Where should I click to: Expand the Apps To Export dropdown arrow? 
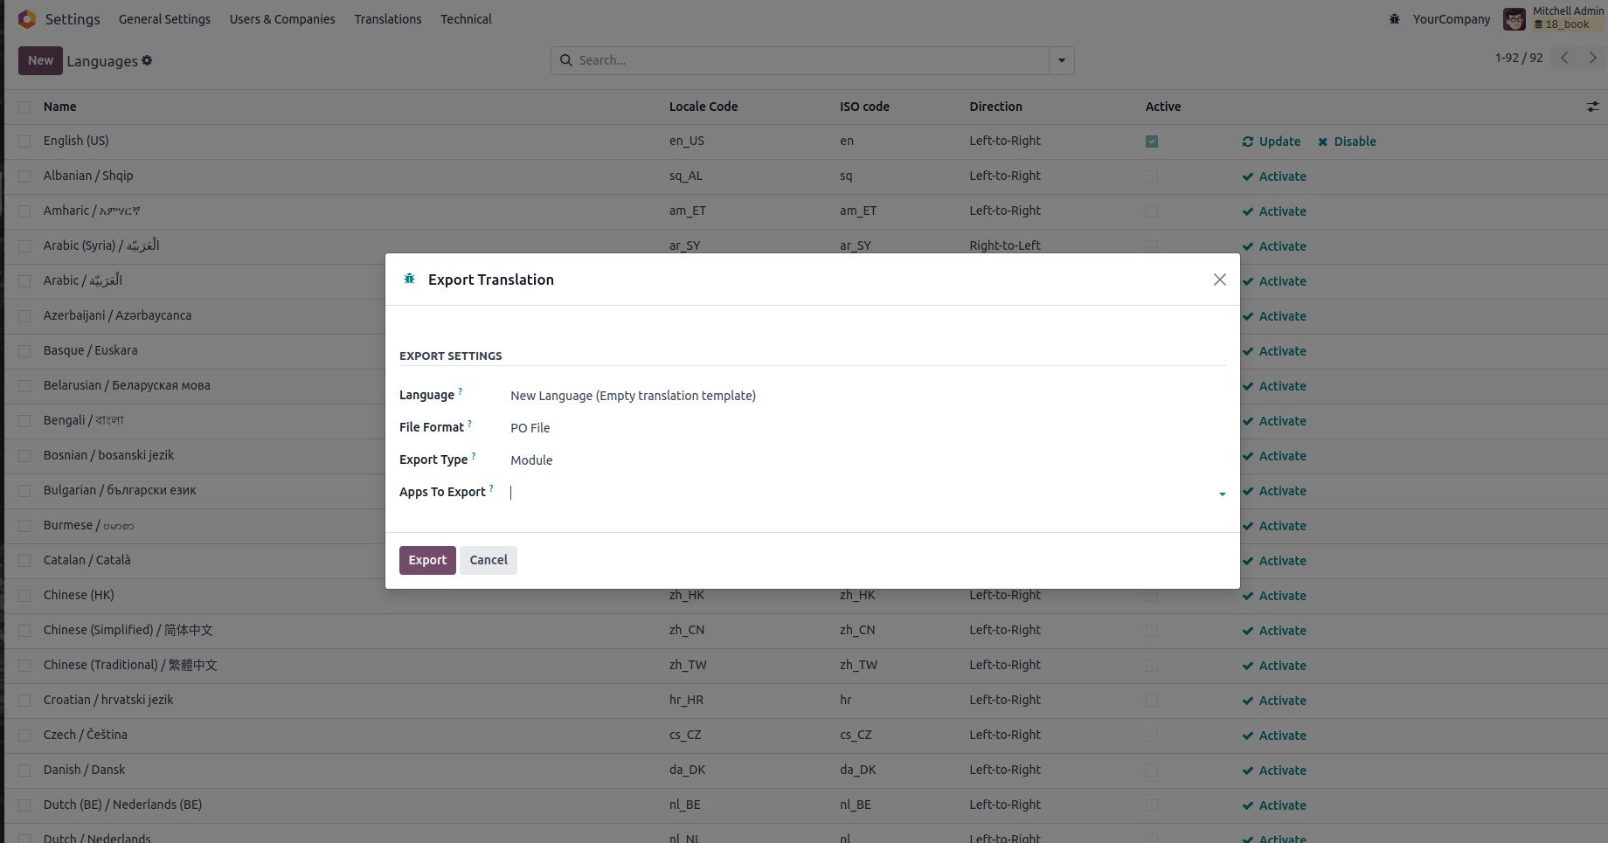tap(1222, 494)
